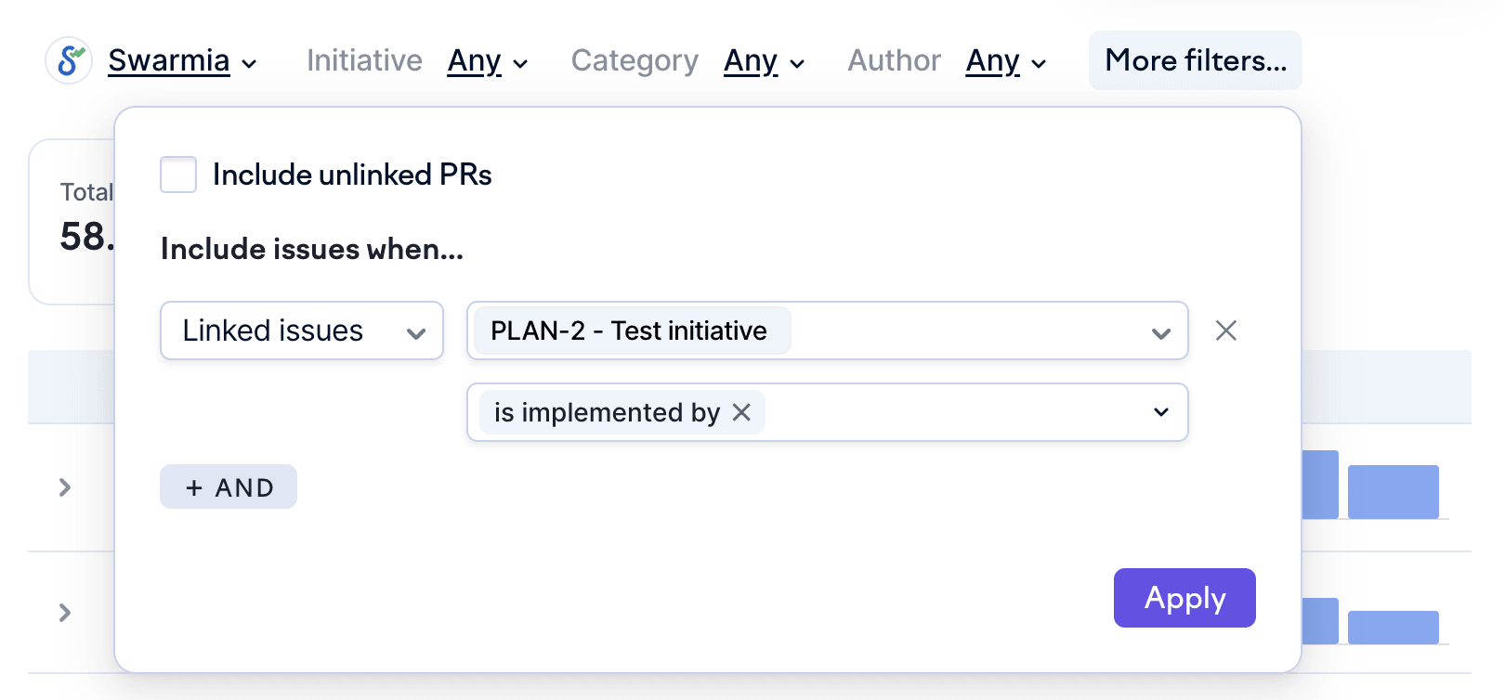Open the Swarmia team selector menu

point(182,61)
